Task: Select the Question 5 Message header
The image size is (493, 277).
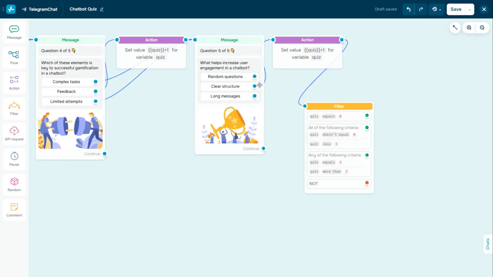Action: pos(229,40)
